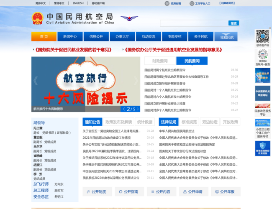Open news 民航局立即开展行业安全大检查

coord(165,104)
